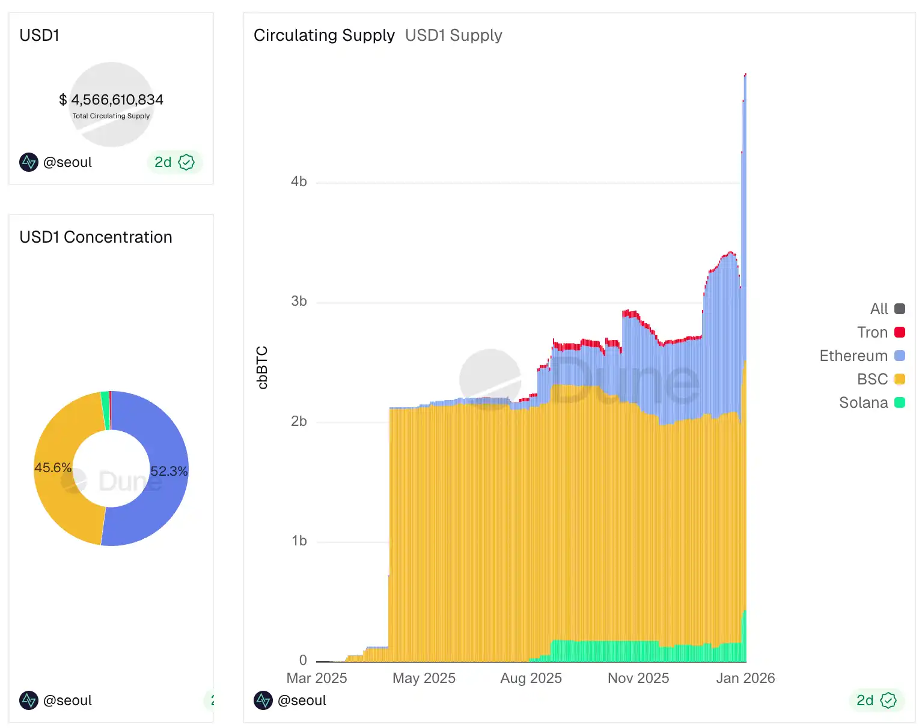Click the @seoul avatar icon in USD1 card

[x=29, y=162]
